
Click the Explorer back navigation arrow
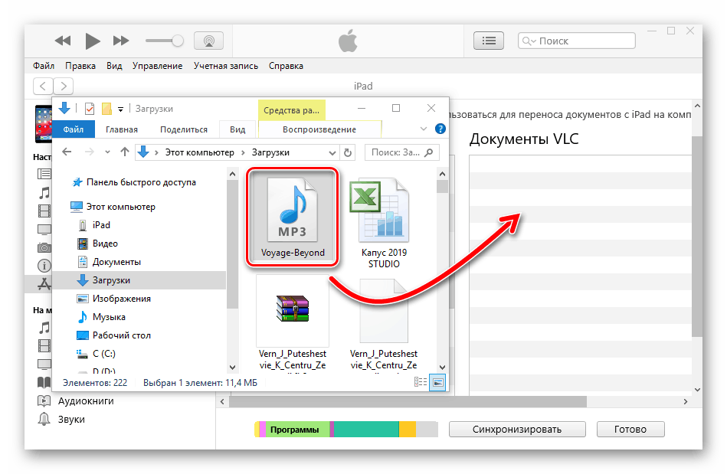pyautogui.click(x=67, y=152)
